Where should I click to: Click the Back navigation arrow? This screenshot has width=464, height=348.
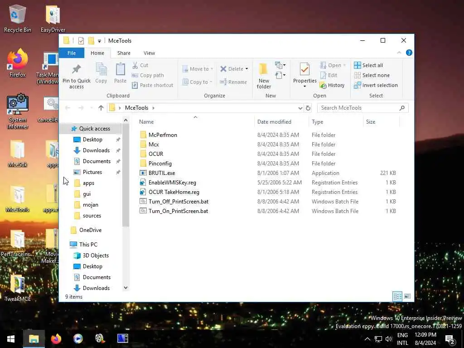[68, 108]
